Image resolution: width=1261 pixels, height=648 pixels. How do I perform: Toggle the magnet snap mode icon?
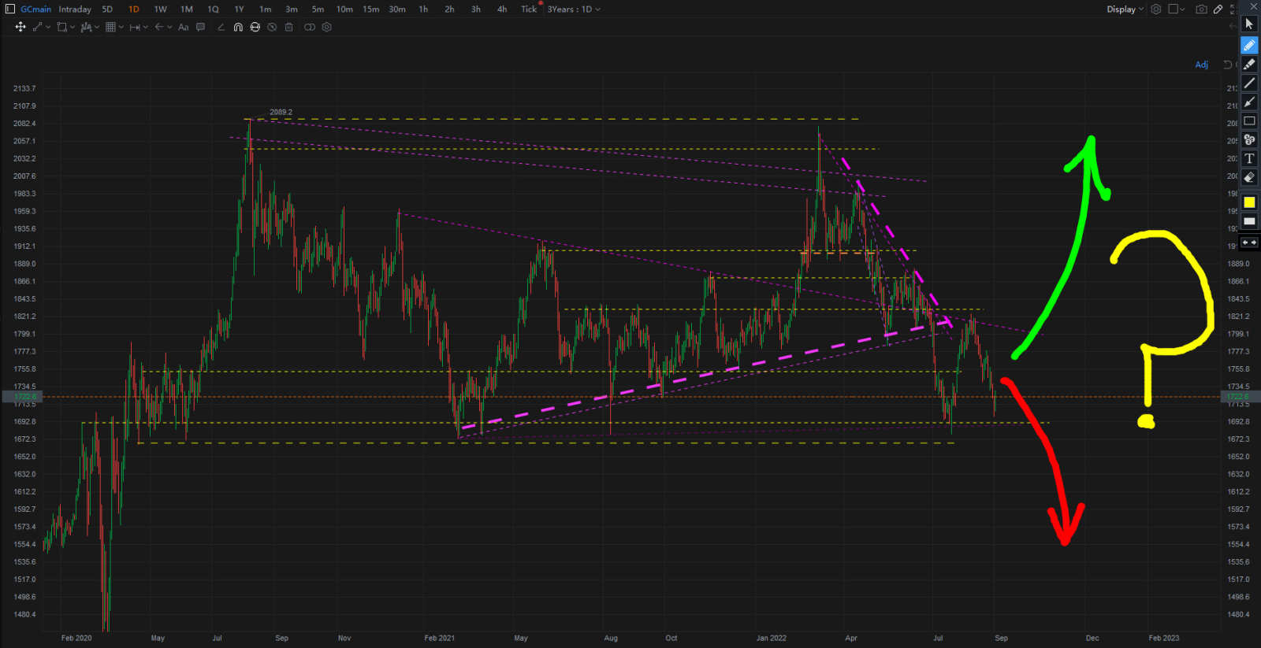(238, 28)
